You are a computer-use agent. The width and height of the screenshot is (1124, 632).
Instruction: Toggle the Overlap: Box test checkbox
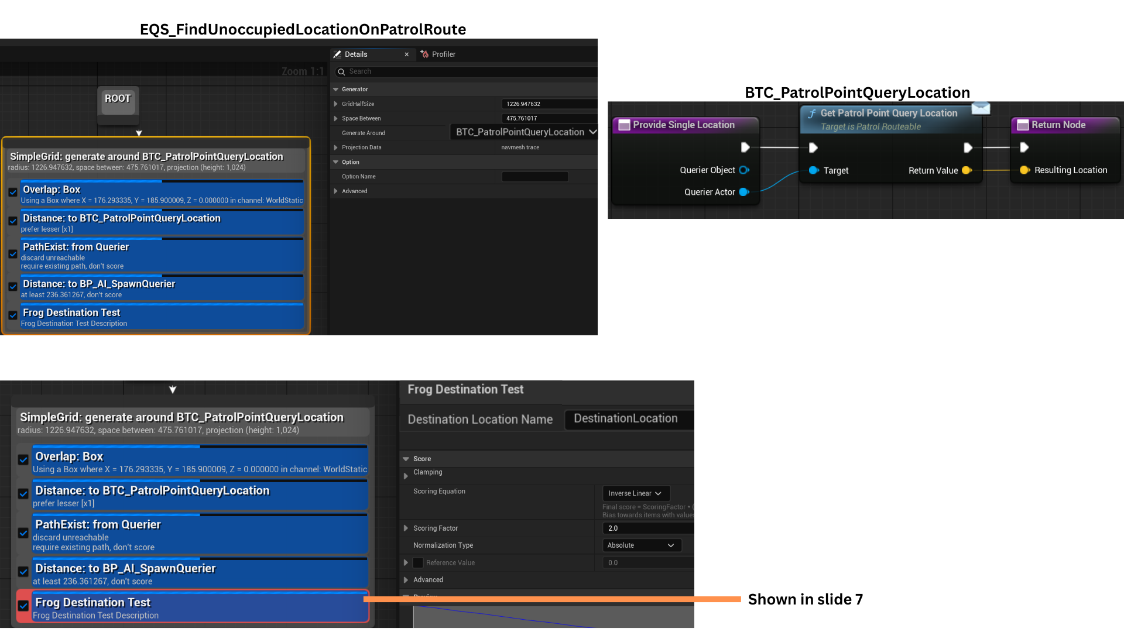click(x=13, y=193)
